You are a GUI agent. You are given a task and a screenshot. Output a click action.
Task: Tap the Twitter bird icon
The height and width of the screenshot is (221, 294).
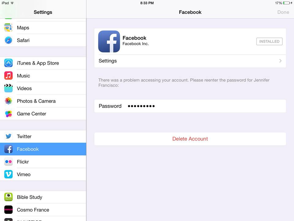[9, 136]
